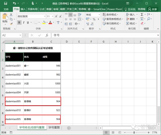The image size is (161, 135).
Task: Add a new sheet with the plus button
Action: tap(69, 128)
